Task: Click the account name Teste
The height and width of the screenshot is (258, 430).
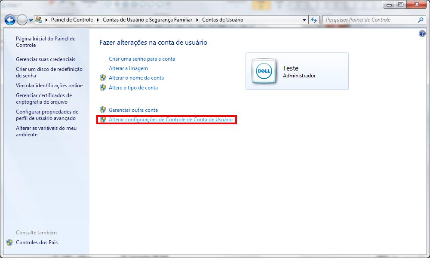Action: [x=291, y=68]
